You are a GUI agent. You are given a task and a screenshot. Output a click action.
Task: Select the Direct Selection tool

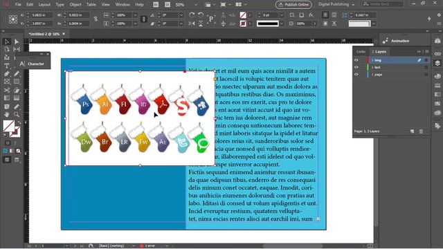point(17,41)
